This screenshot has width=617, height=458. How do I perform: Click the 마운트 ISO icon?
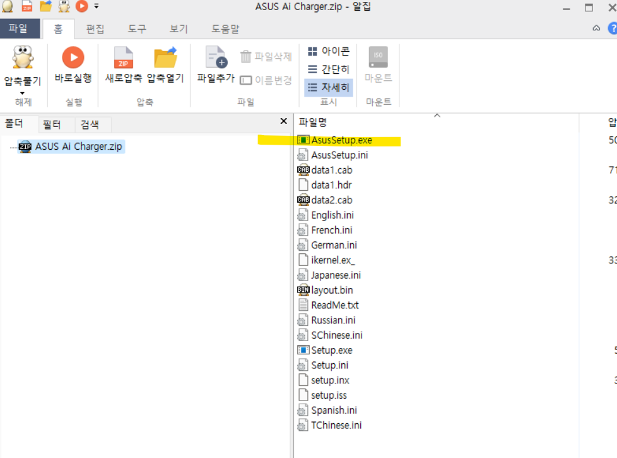click(378, 57)
